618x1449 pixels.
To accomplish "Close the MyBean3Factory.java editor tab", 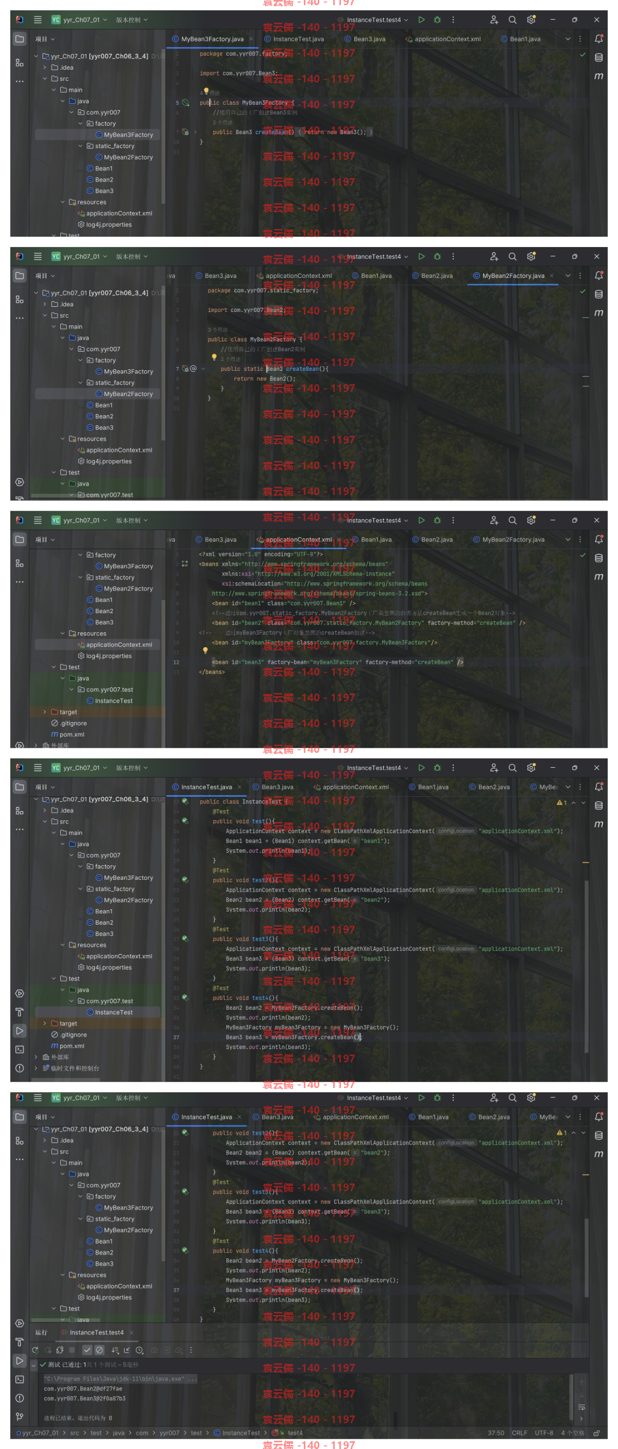I will pos(251,39).
